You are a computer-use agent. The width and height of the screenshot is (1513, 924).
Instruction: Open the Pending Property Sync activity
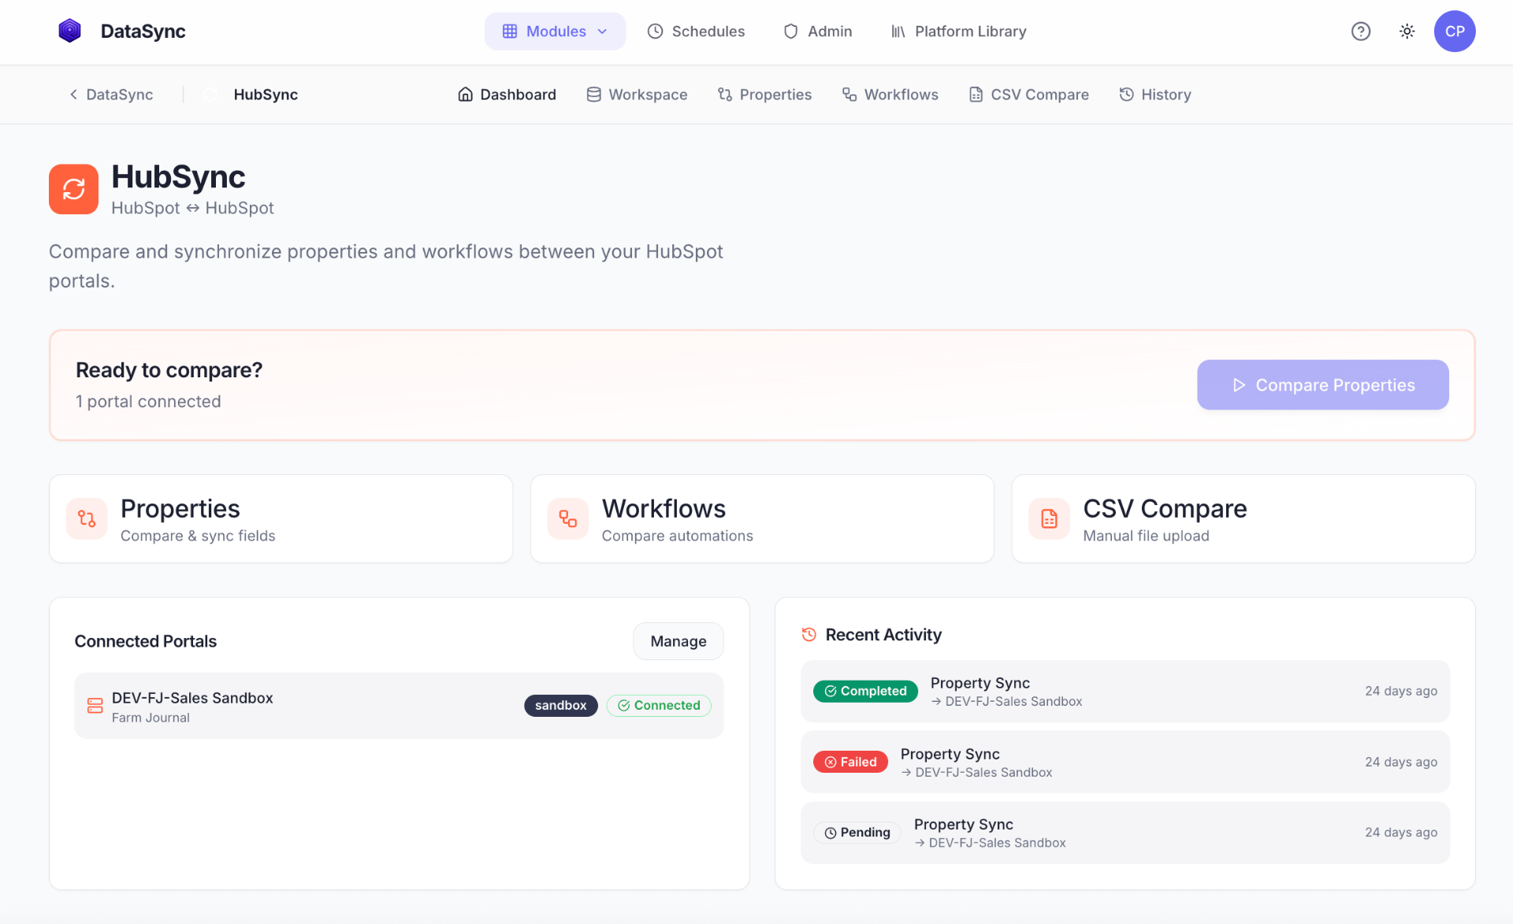(1125, 833)
